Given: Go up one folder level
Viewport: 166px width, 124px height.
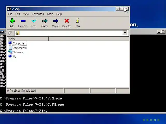Looking at the screenshot, I should (10, 33).
